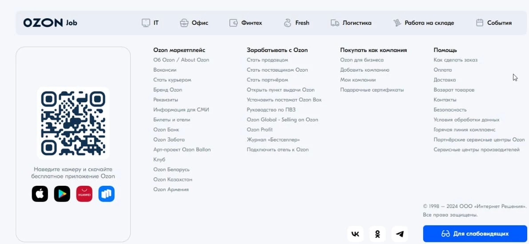The height and width of the screenshot is (244, 529).
Task: Open the Odnoklassniki social icon
Action: click(377, 234)
